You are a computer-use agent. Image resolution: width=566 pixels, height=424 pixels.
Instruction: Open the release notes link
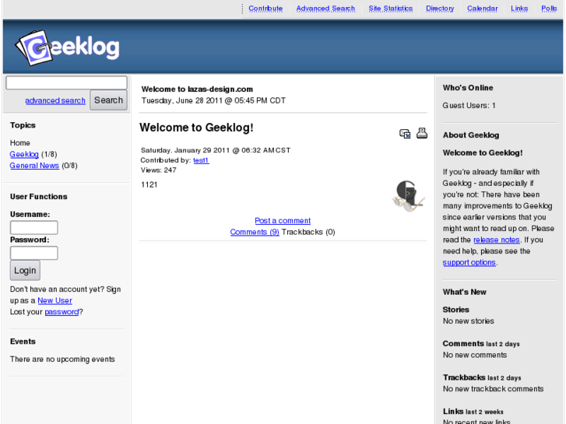(497, 240)
